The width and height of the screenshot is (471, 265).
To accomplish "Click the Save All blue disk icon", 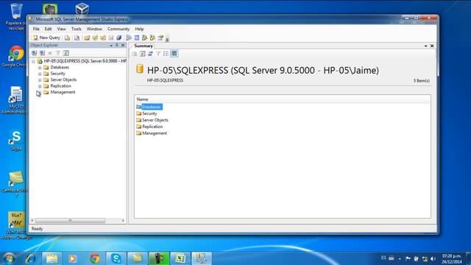I will pyautogui.click(x=119, y=38).
